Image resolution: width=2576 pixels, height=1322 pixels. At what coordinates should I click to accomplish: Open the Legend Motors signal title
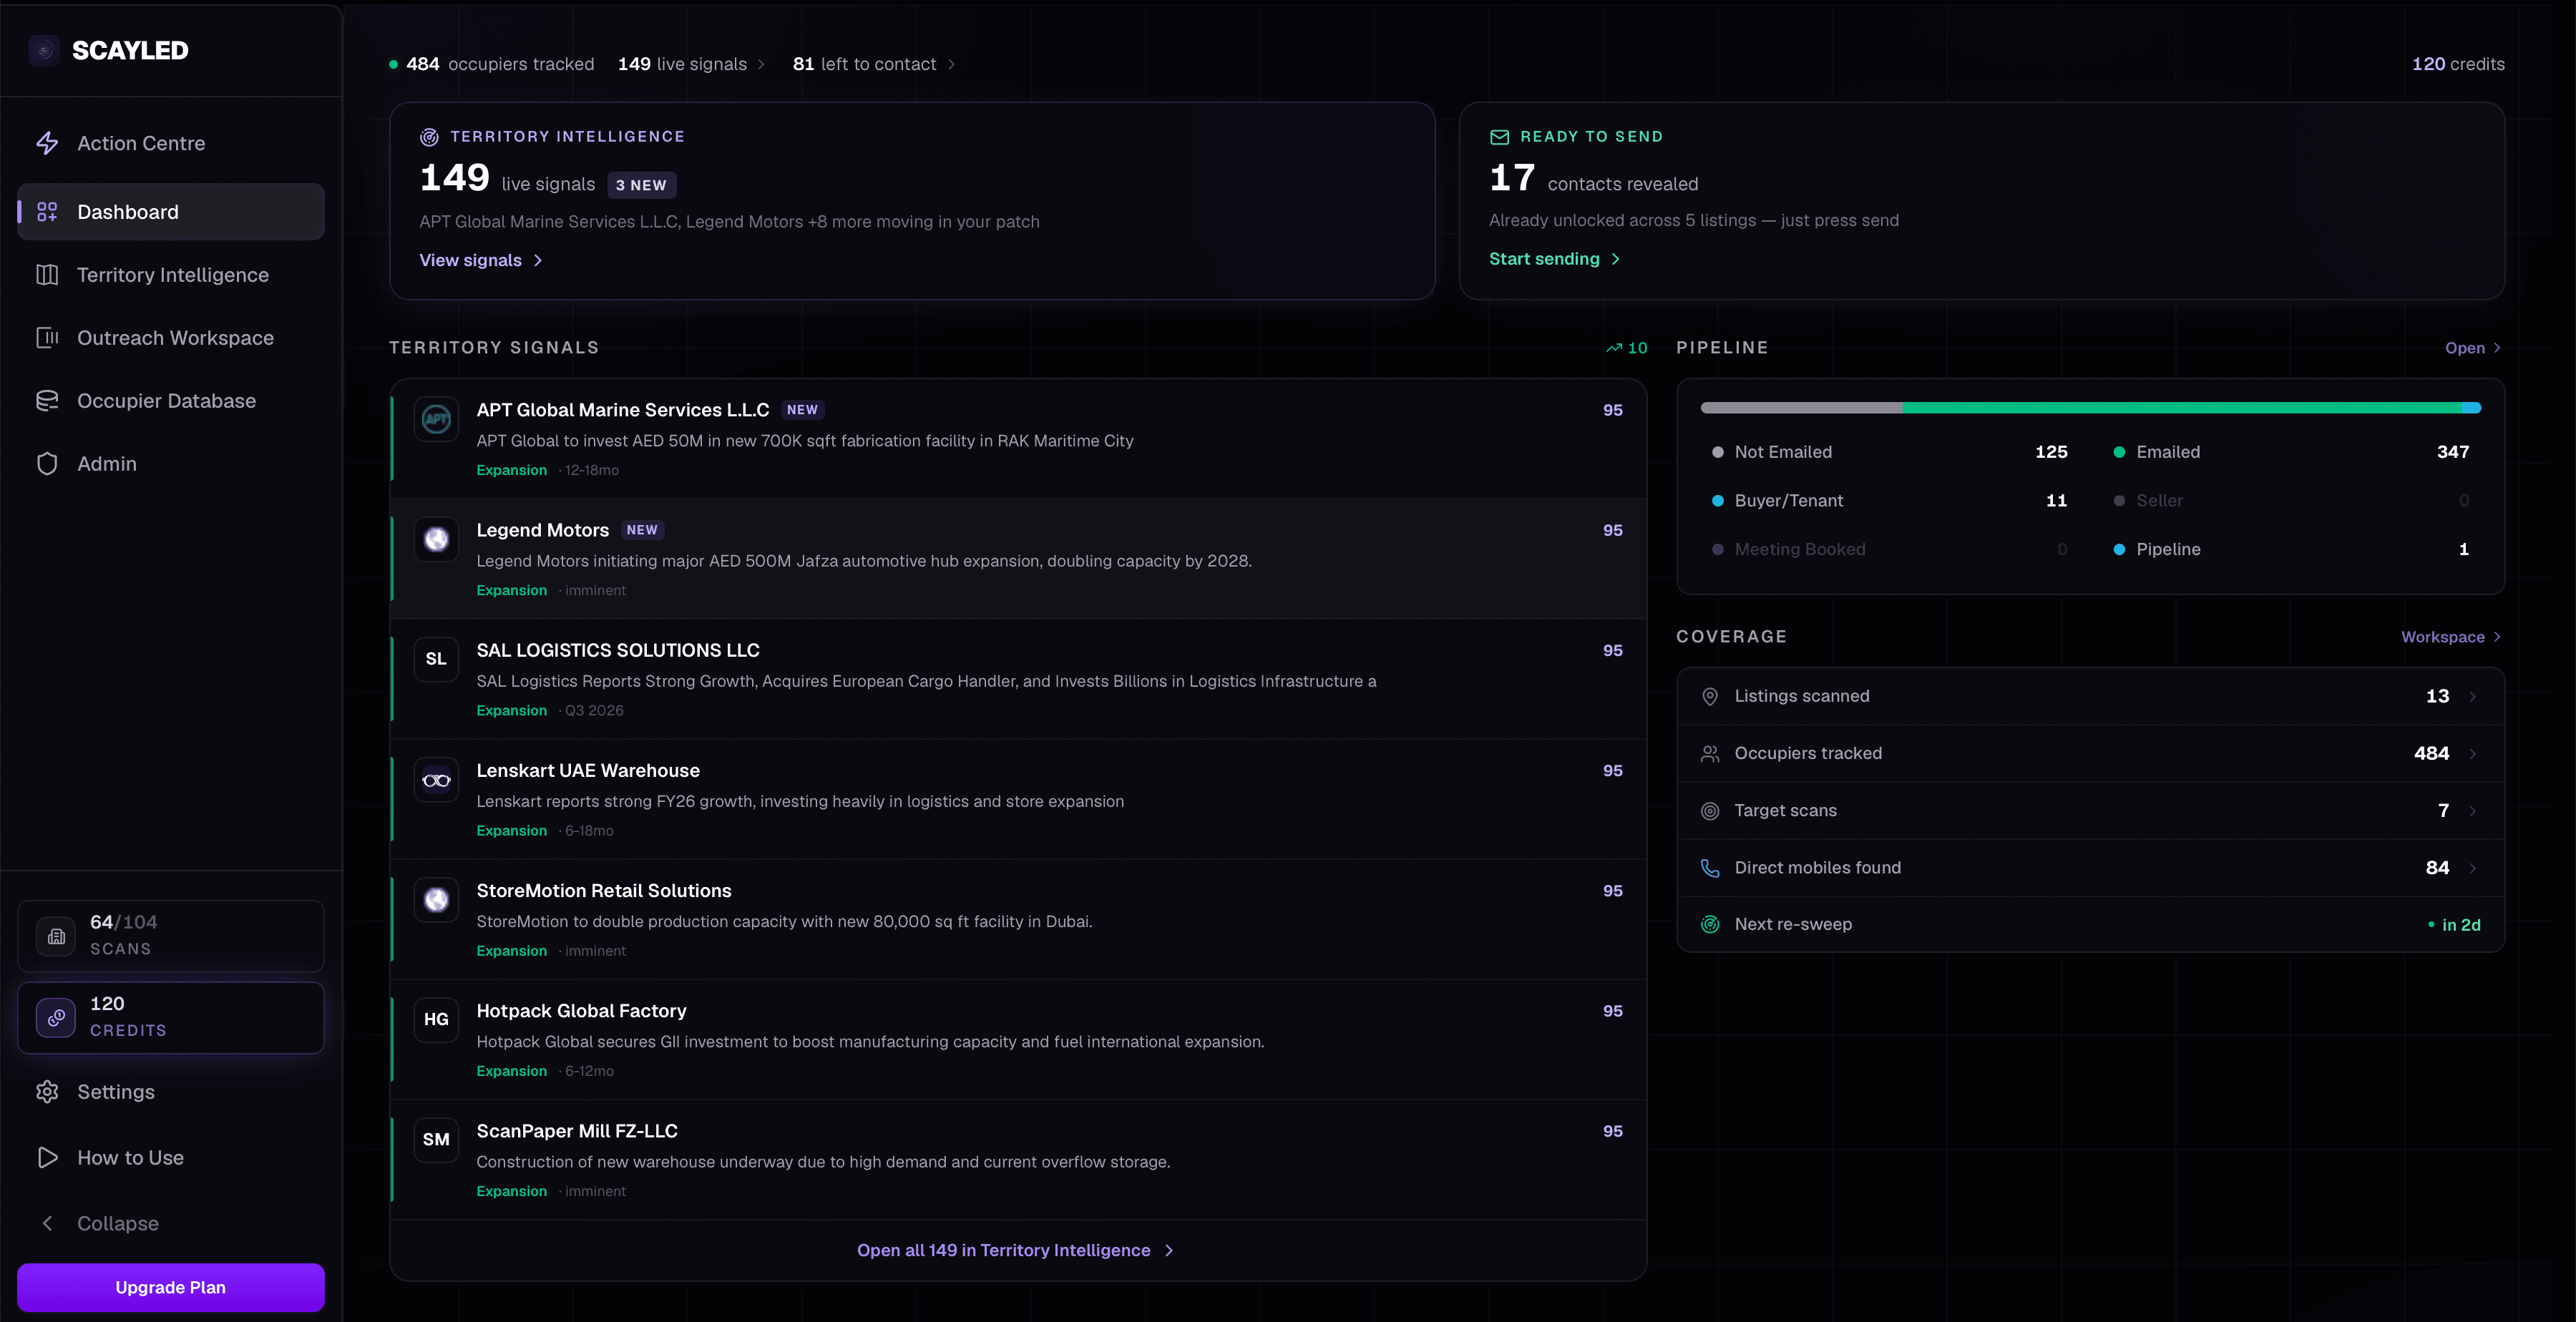[542, 530]
